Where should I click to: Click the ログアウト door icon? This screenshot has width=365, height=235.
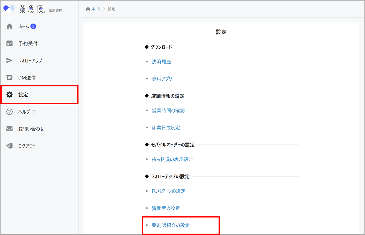(9, 146)
